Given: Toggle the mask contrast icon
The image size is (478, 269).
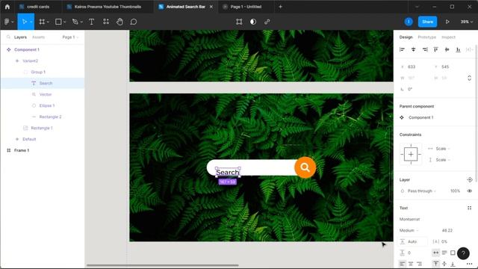Looking at the screenshot, I should 253,22.
